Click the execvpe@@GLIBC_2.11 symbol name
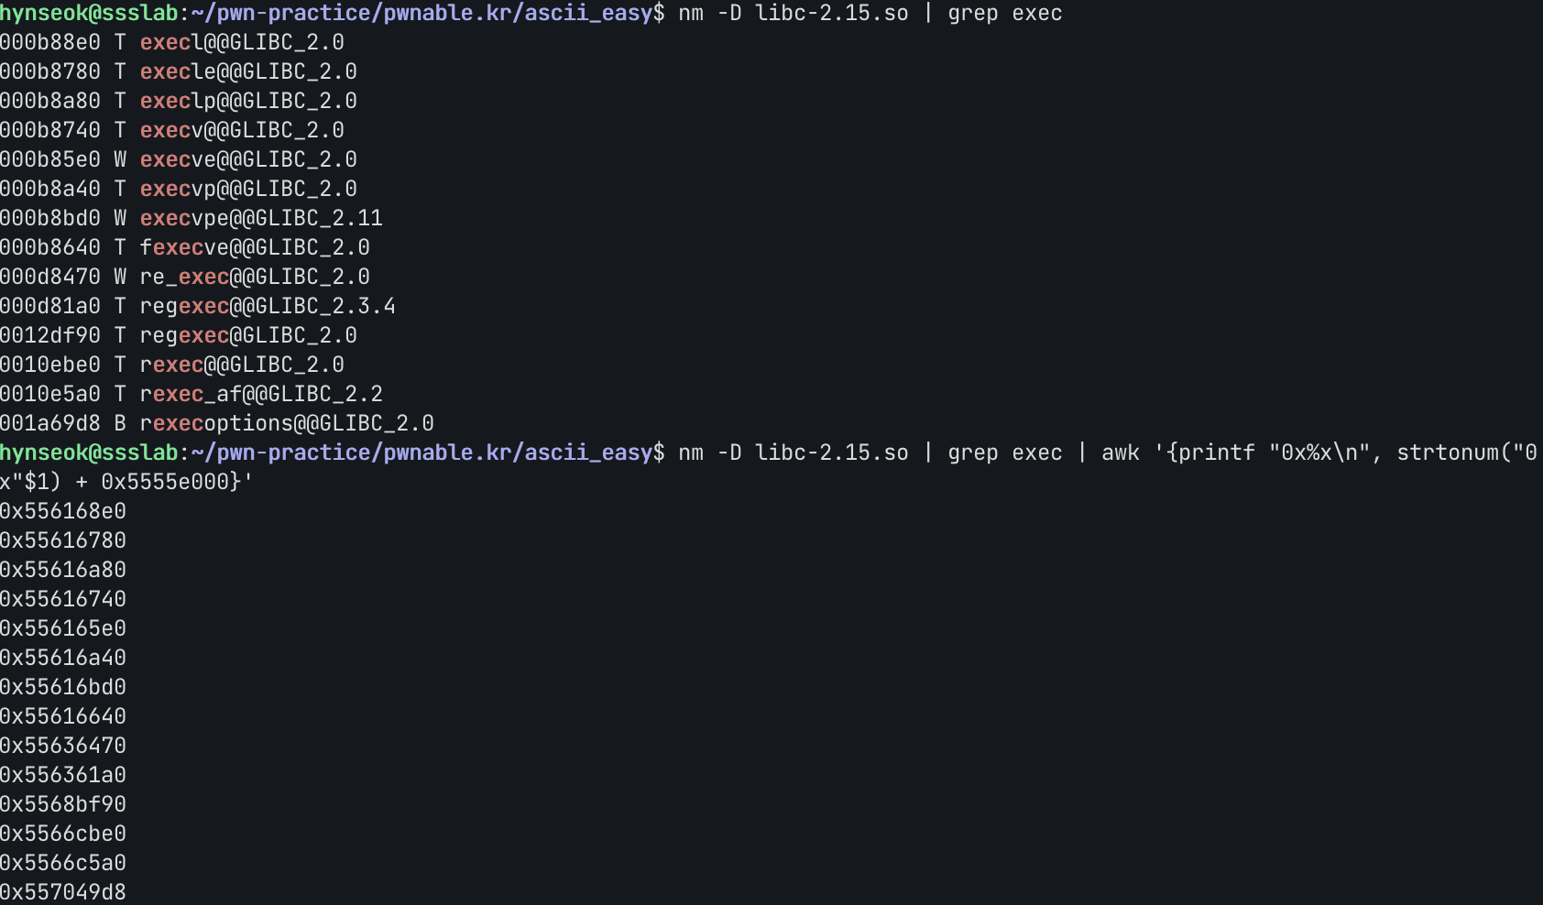1543x905 pixels. coord(261,218)
